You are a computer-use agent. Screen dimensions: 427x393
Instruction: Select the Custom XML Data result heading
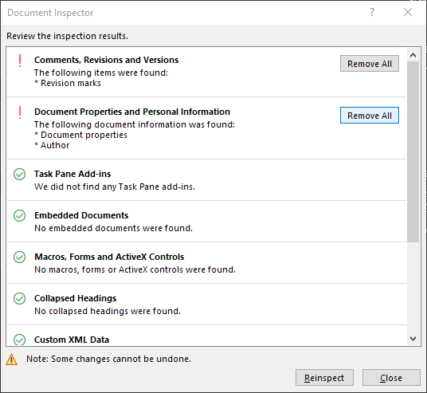pyautogui.click(x=72, y=340)
